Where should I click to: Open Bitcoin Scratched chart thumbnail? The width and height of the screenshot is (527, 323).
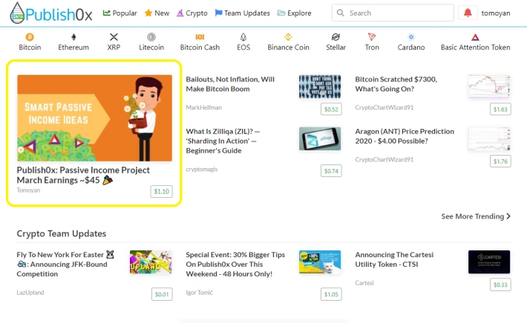pos(489,87)
